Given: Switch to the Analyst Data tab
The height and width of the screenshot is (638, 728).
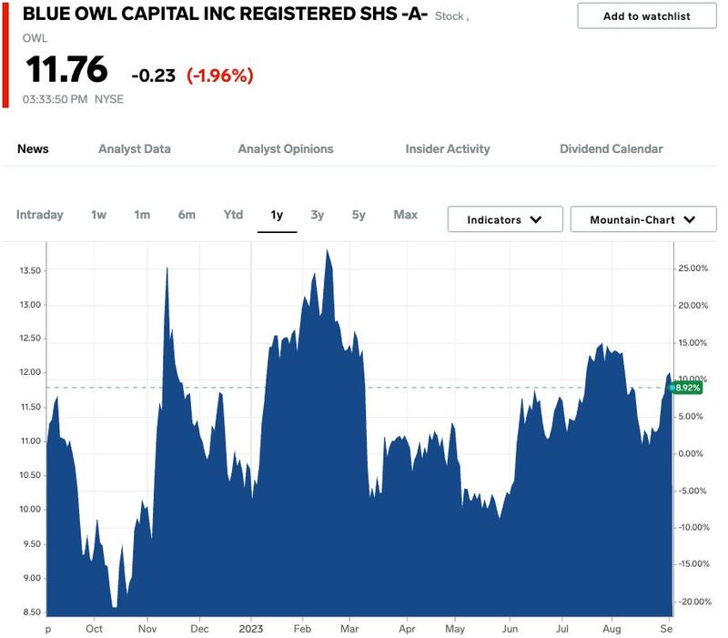Looking at the screenshot, I should [134, 149].
